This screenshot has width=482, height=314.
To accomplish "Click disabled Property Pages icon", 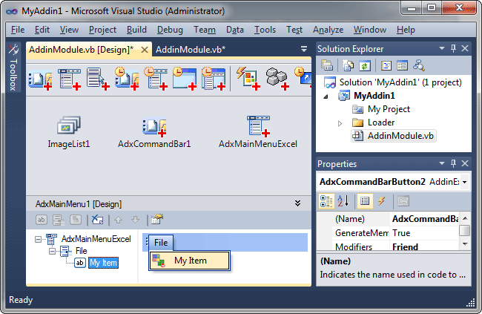I will pyautogui.click(x=403, y=202).
